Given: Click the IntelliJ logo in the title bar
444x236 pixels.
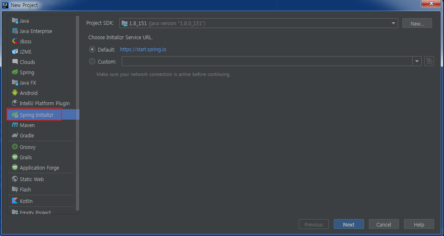Looking at the screenshot, I should [x=5, y=5].
